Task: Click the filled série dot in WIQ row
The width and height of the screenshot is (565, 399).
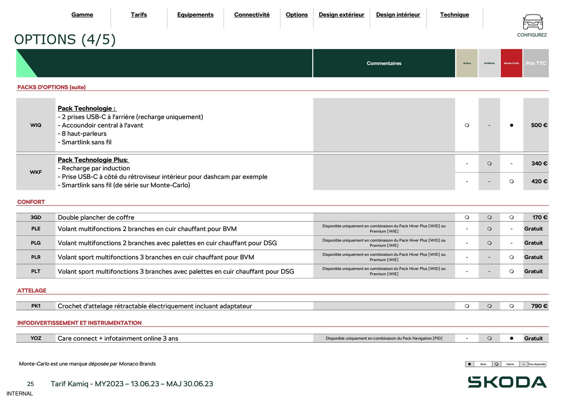Action: 511,125
